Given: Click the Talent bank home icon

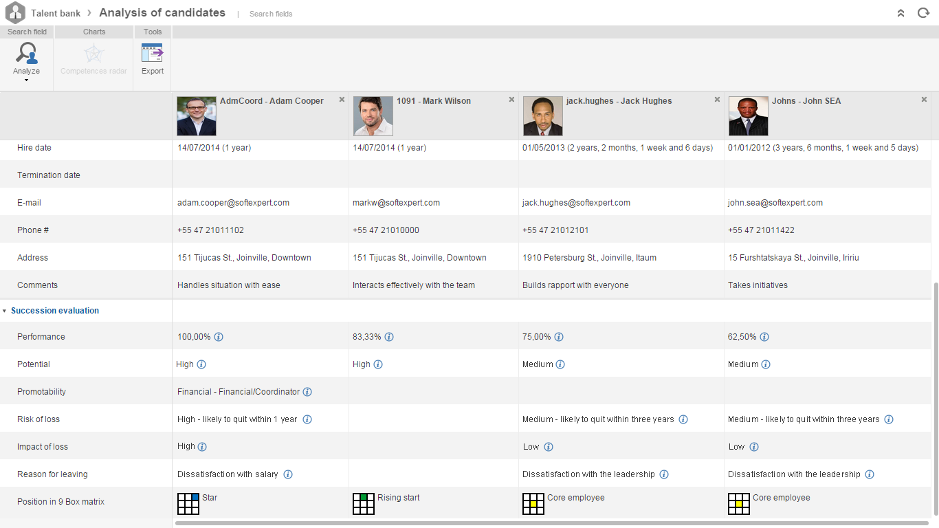Looking at the screenshot, I should tap(14, 12).
